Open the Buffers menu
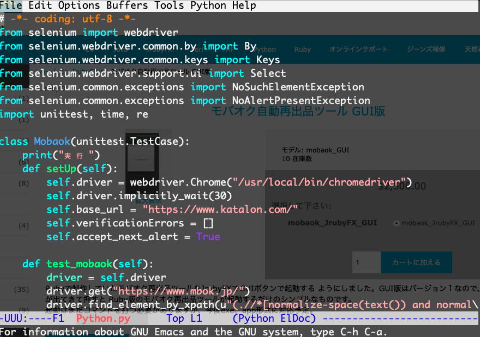The width and height of the screenshot is (480, 337). [x=127, y=5]
